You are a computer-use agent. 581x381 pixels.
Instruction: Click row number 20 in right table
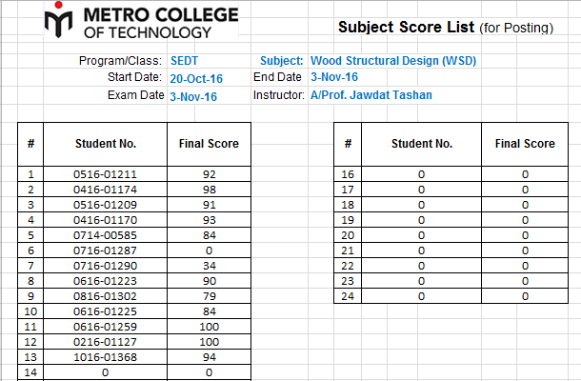(x=348, y=235)
